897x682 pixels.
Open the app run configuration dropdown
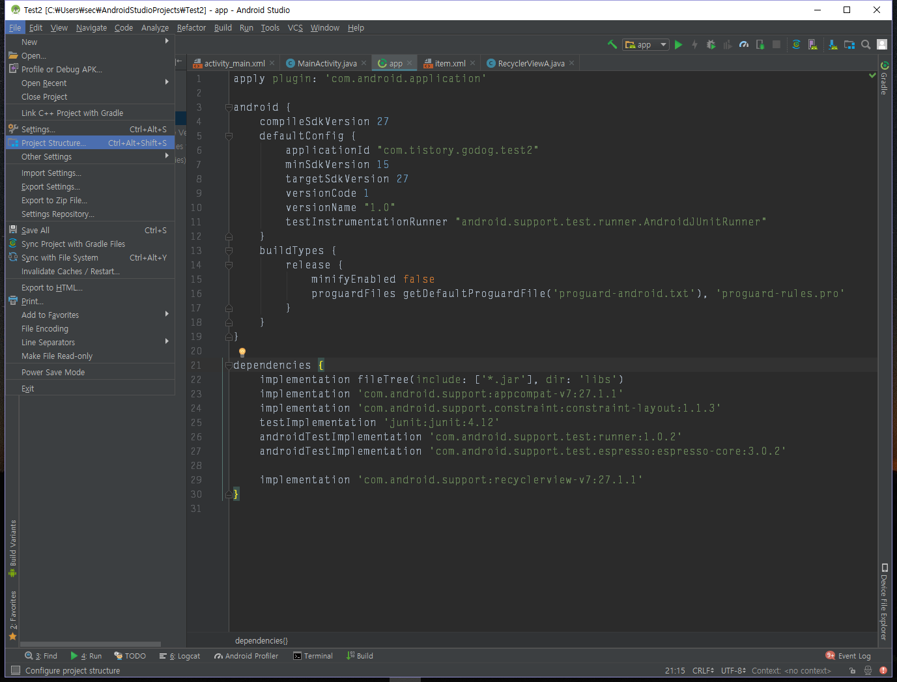pos(646,44)
